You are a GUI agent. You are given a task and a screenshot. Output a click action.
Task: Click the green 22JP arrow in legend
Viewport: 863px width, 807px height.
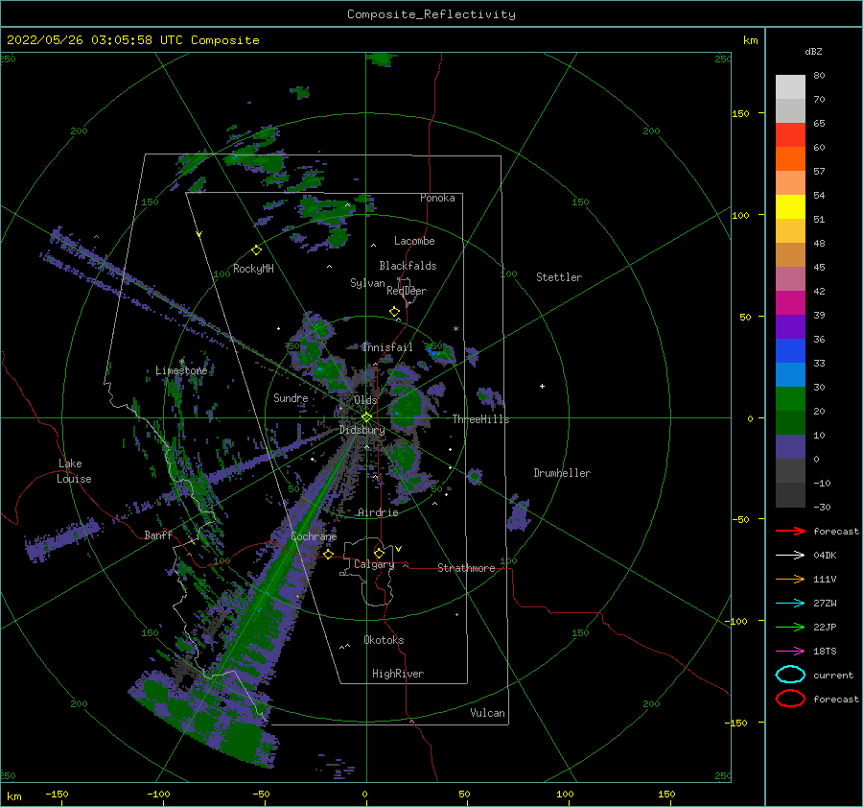click(x=790, y=627)
